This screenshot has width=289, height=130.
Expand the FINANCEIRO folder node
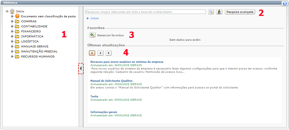pyautogui.click(x=12, y=31)
